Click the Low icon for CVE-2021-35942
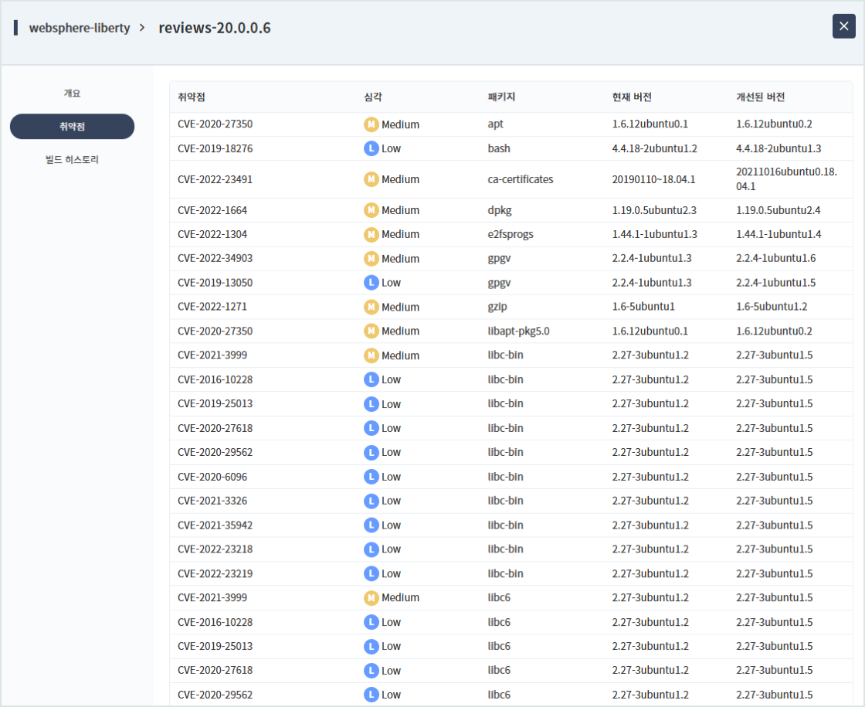Image resolution: width=865 pixels, height=707 pixels. pos(371,525)
